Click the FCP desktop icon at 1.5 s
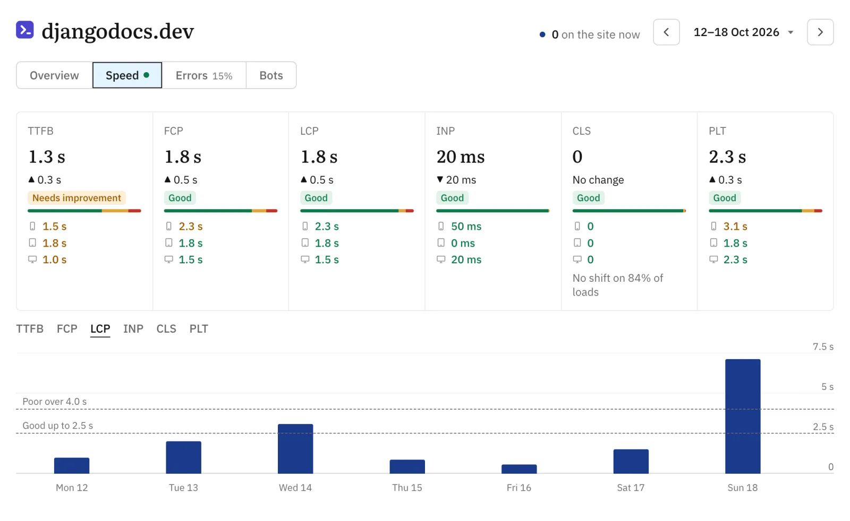Screen dimensions: 850x521 tap(169, 259)
